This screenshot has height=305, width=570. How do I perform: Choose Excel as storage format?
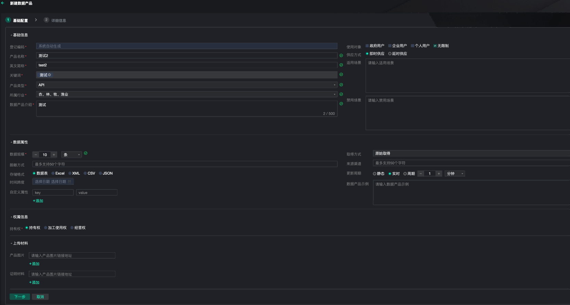point(53,174)
